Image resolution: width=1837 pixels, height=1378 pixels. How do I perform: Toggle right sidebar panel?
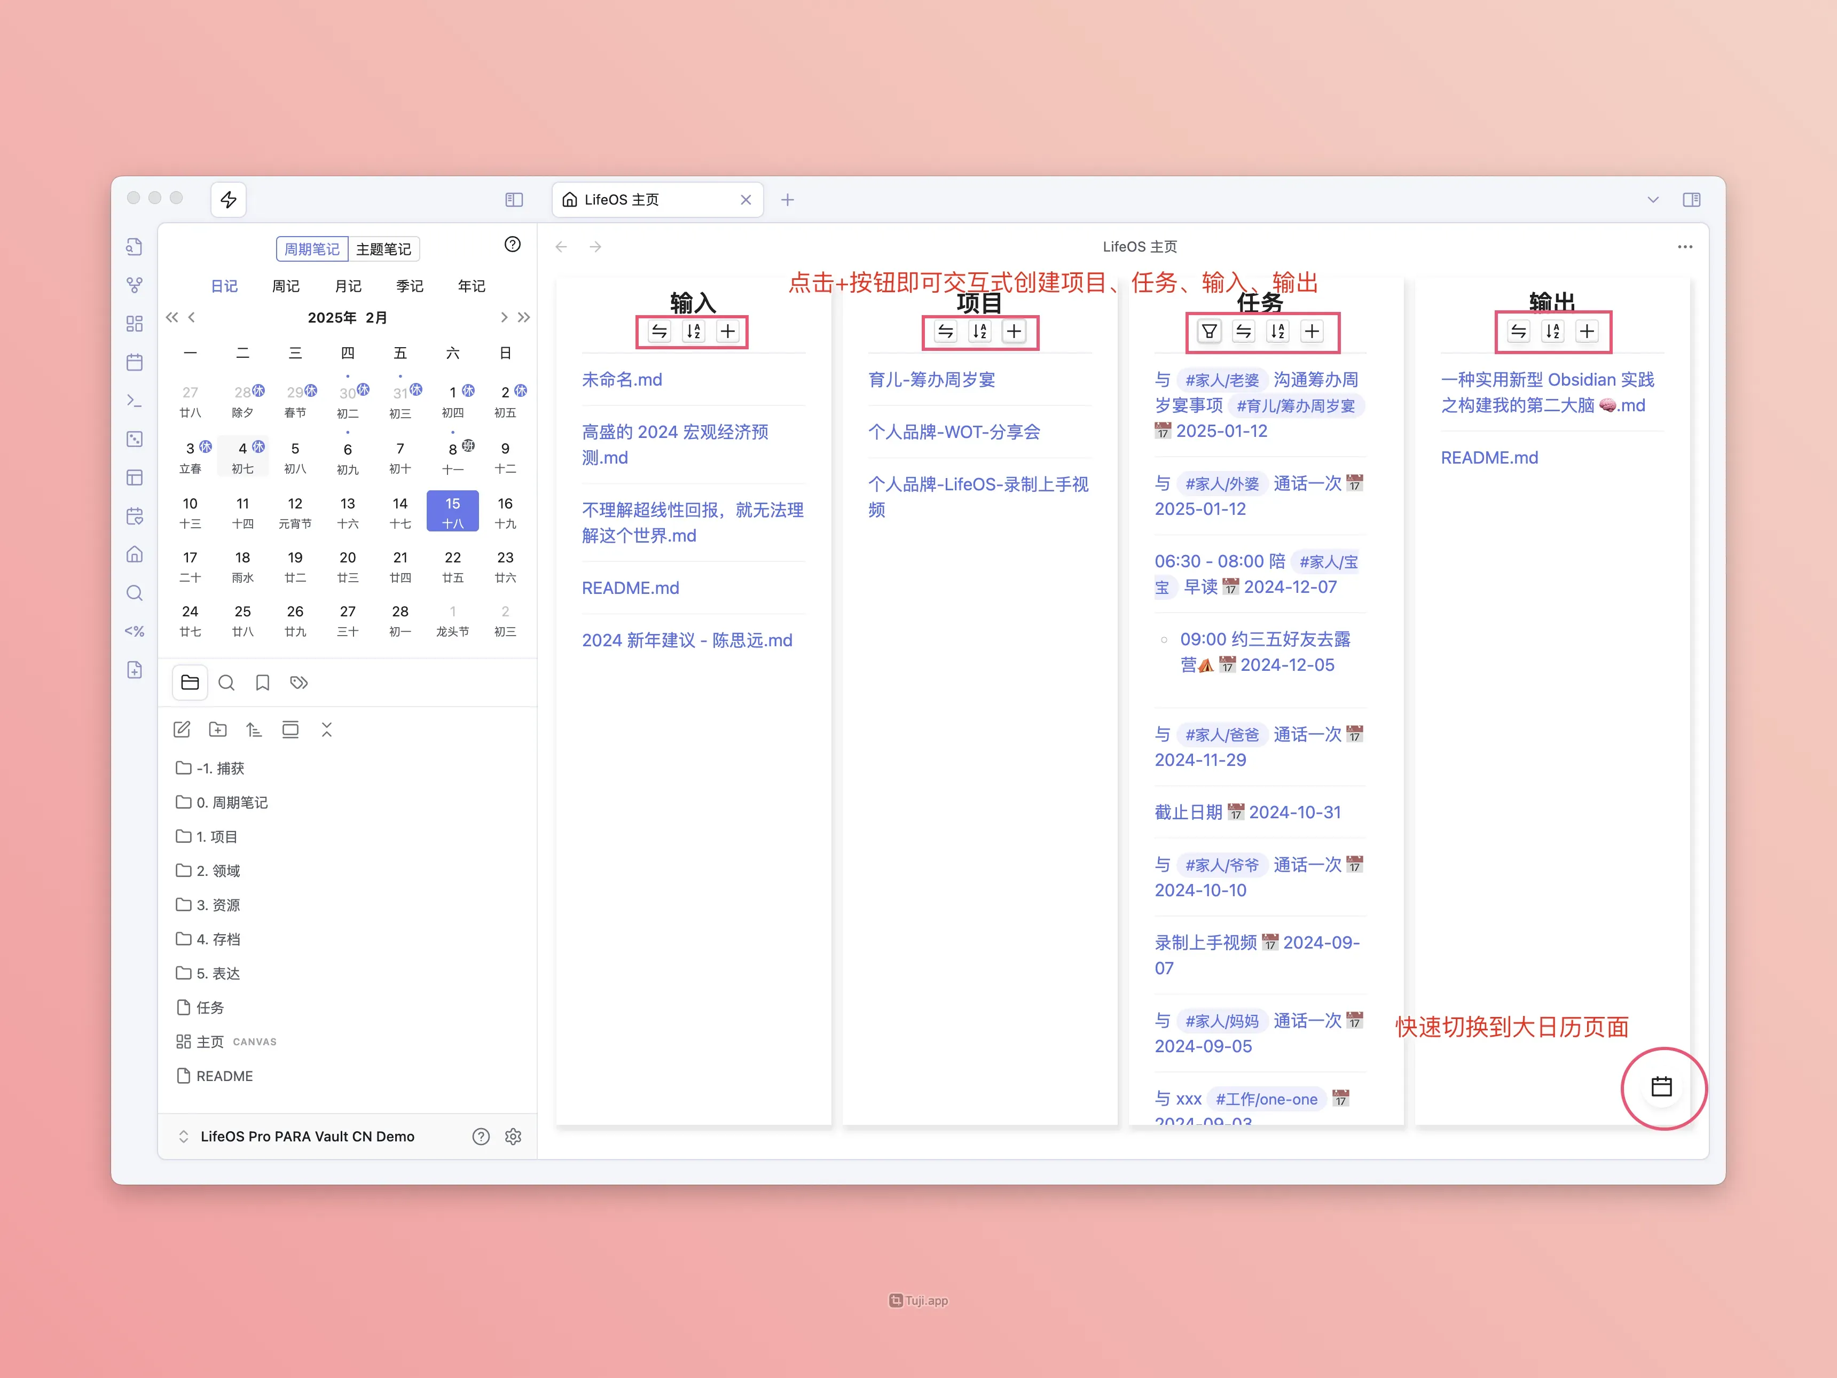pos(1691,199)
